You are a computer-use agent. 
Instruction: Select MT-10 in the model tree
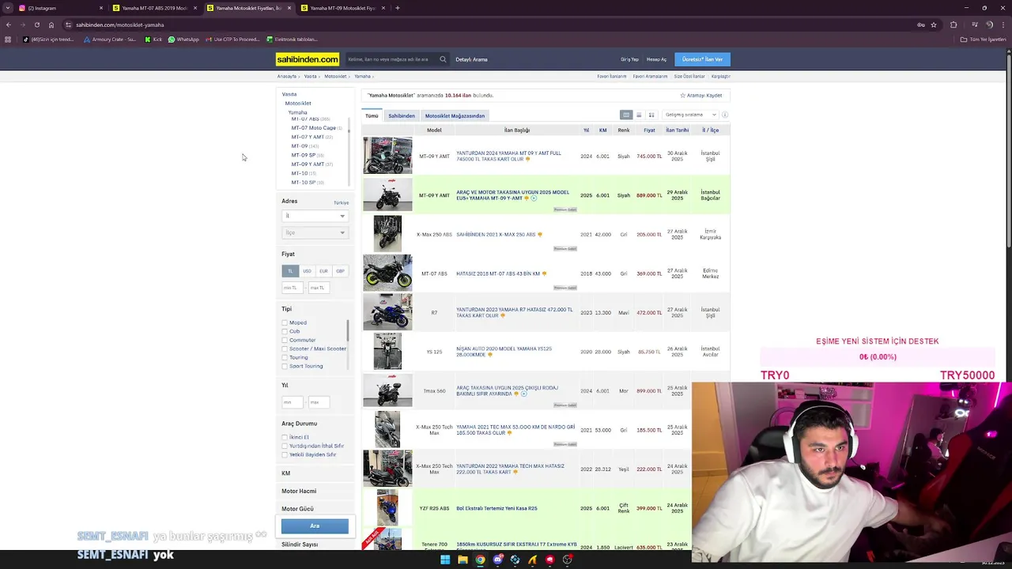point(300,173)
